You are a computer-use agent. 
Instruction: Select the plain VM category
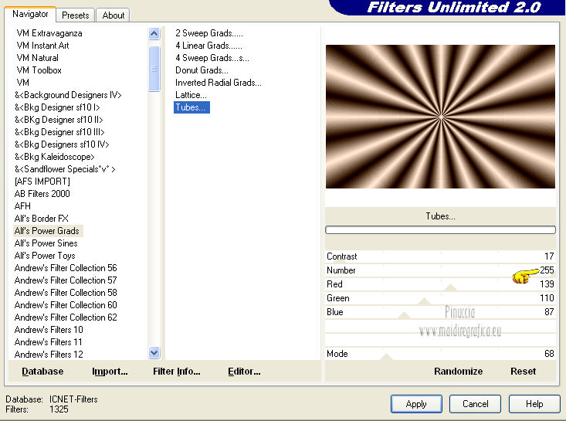pyautogui.click(x=22, y=83)
